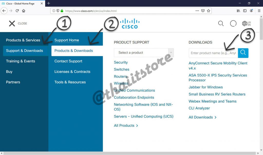Screen dimensions: 263x155
Task: Toggle the sidebar view icon
Action: 245,11
